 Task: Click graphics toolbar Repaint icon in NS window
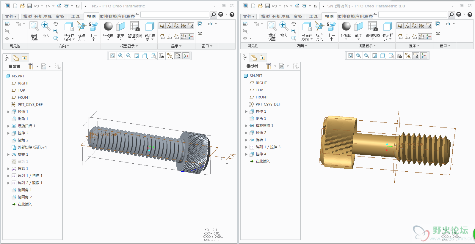pos(137,56)
